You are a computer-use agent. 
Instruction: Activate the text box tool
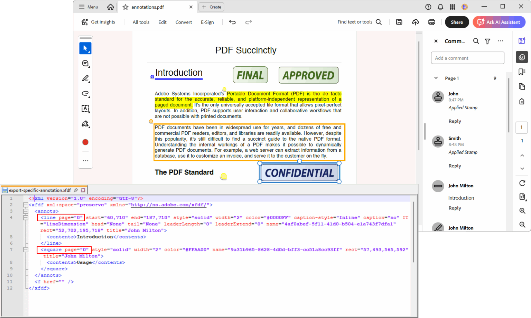[x=85, y=109]
